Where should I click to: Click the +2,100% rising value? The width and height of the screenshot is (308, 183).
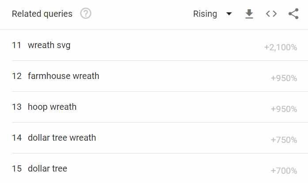point(281,48)
